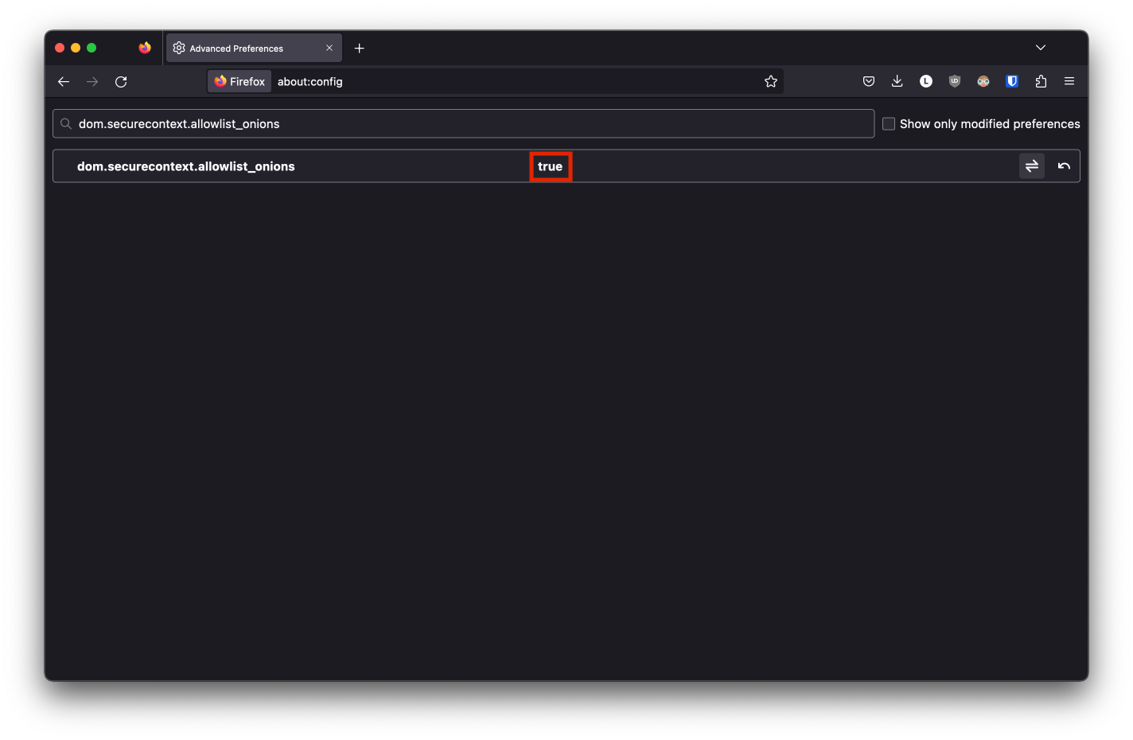The image size is (1133, 740).
Task: Open a new tab with the plus button
Action: pos(360,48)
